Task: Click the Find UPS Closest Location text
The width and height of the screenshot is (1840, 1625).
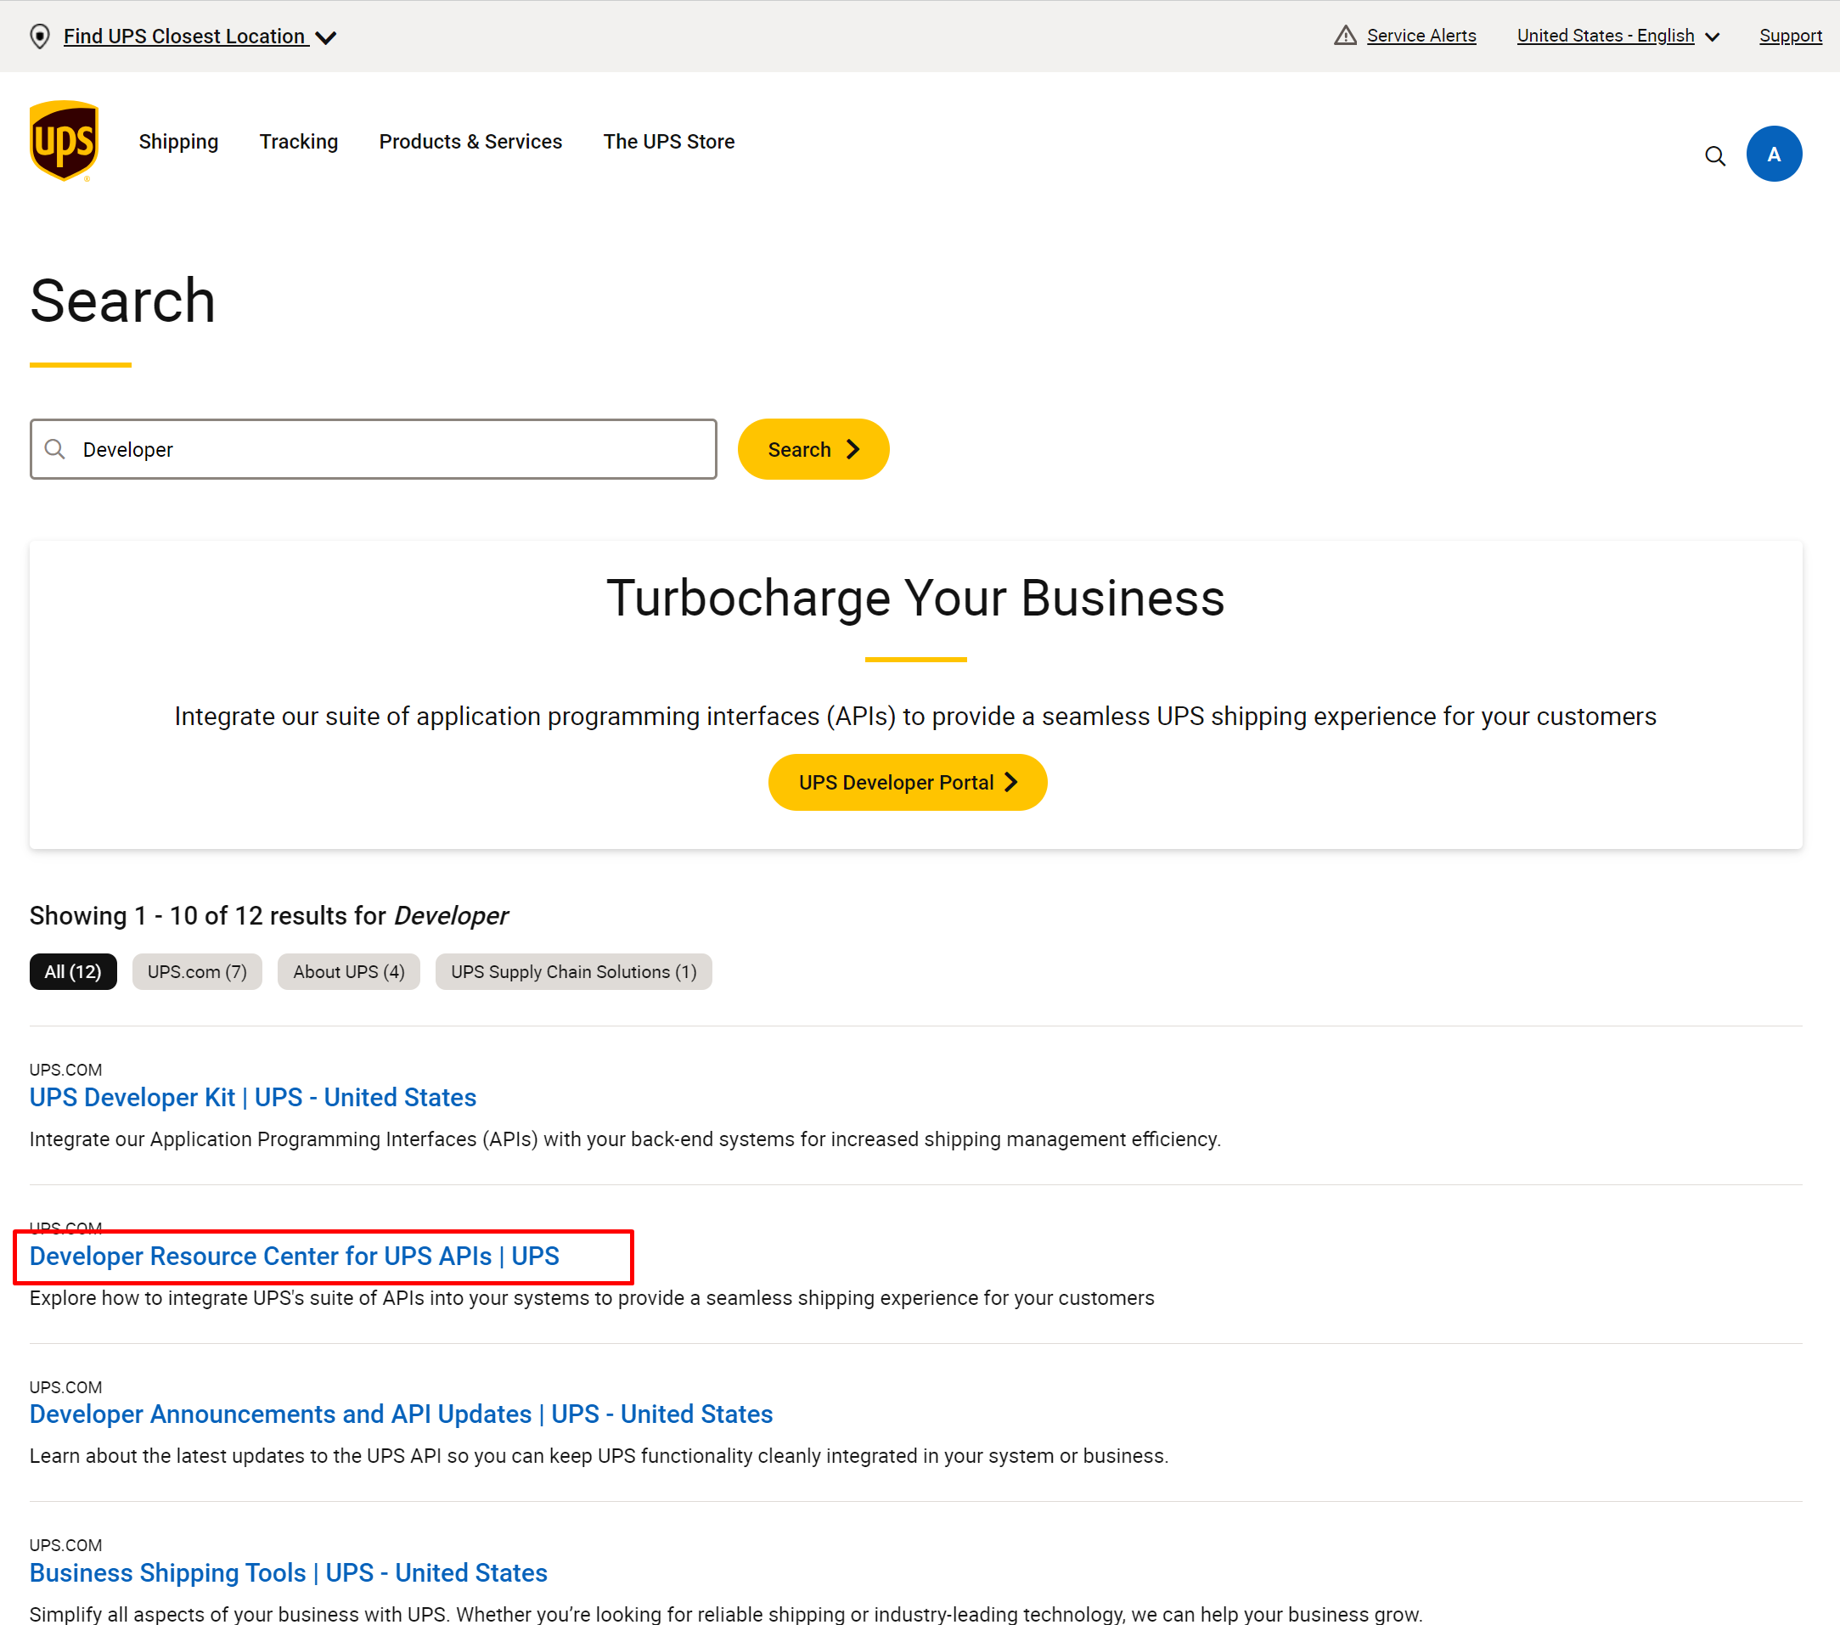Action: tap(184, 36)
